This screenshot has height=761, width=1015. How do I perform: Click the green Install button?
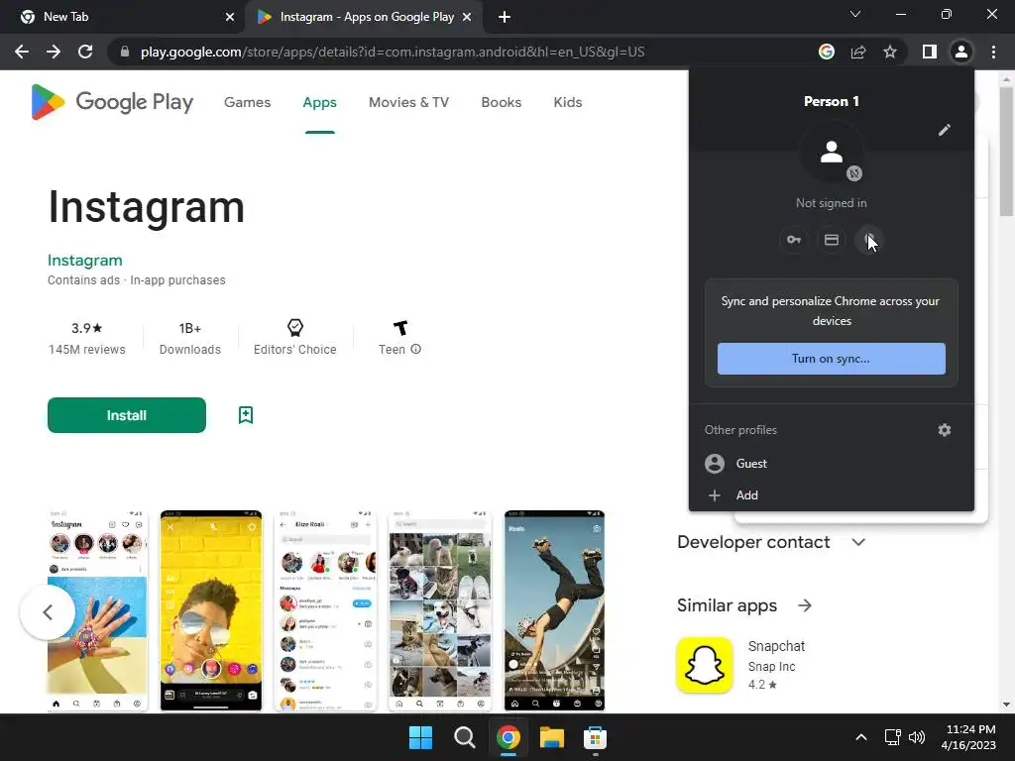click(127, 415)
